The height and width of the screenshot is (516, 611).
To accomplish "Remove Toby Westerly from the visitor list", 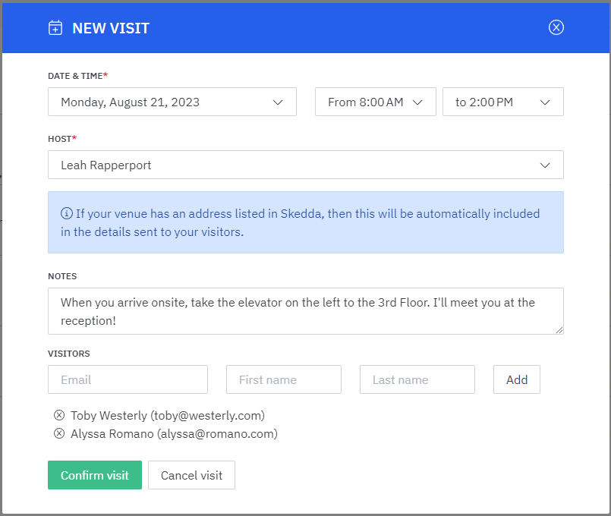I will [x=59, y=415].
